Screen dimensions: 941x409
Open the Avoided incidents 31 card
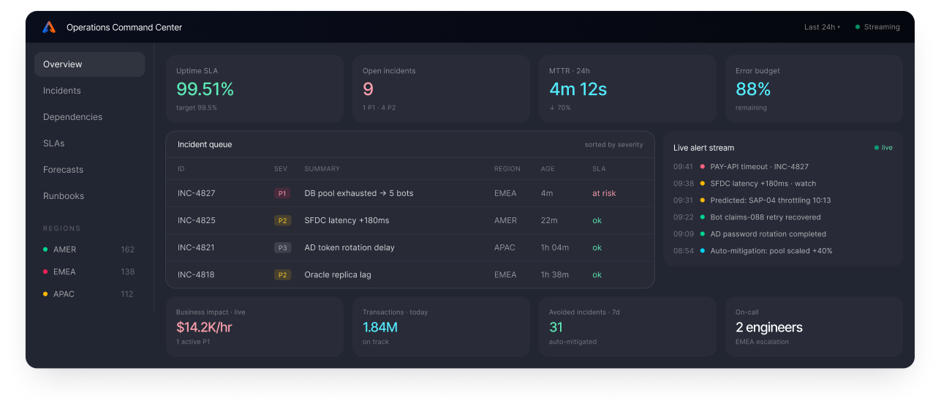[627, 326]
